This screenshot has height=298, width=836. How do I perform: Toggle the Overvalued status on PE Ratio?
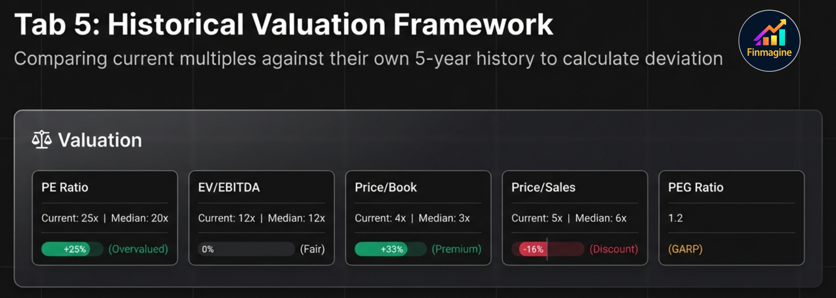[x=139, y=249]
